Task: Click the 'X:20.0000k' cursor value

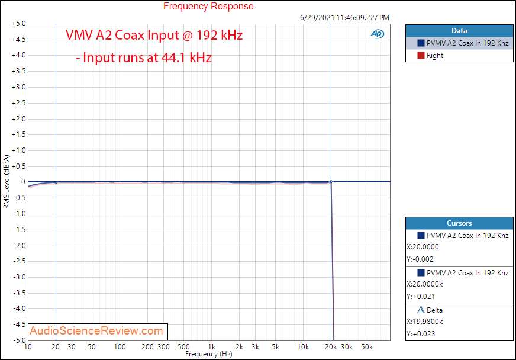Action: pyautogui.click(x=425, y=284)
